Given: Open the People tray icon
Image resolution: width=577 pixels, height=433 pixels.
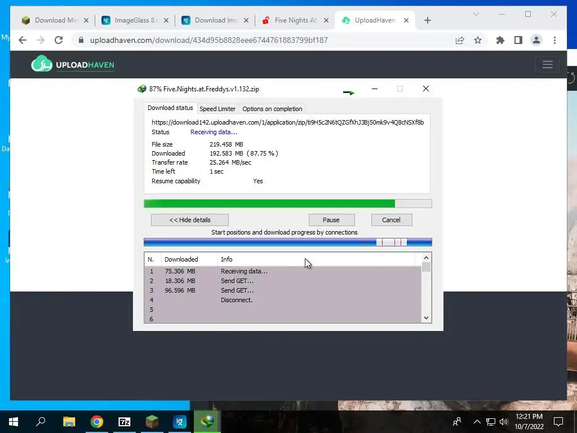Looking at the screenshot, I should coord(457,422).
